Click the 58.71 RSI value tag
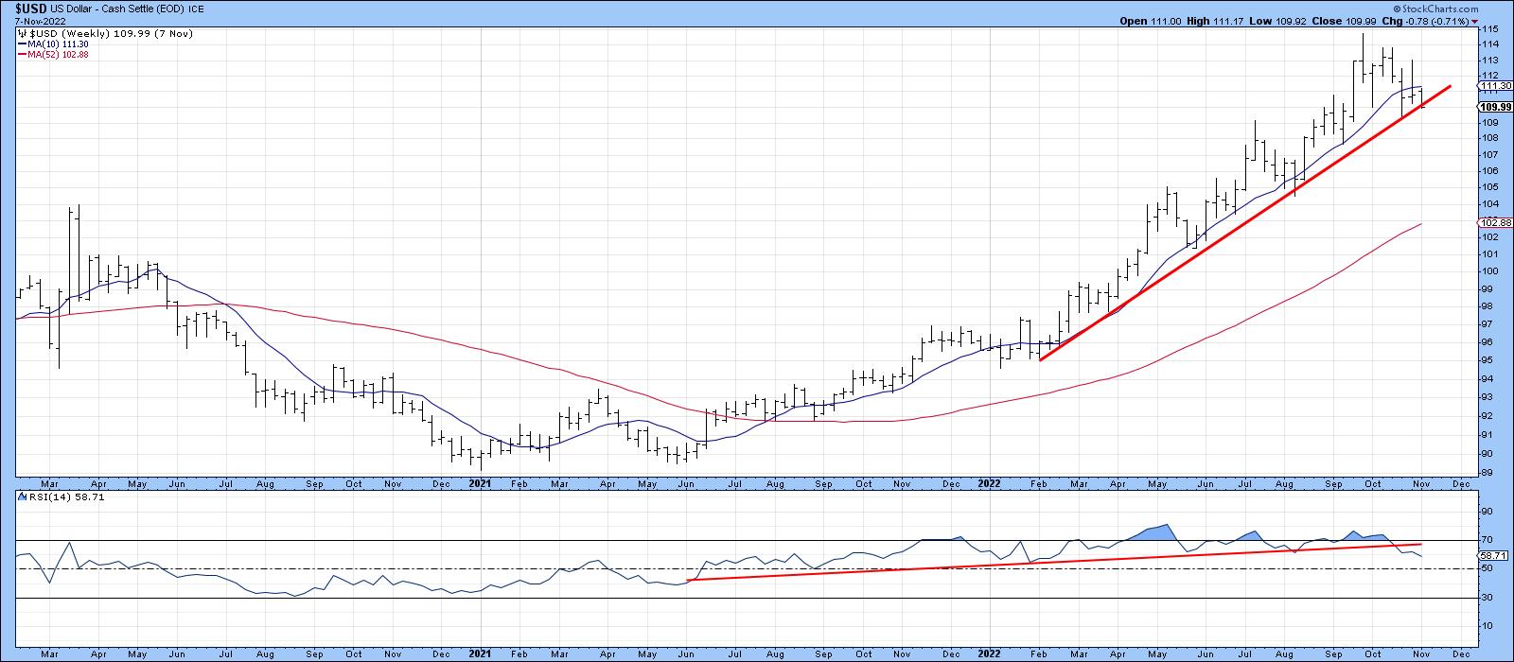The width and height of the screenshot is (1514, 662). click(x=1493, y=555)
